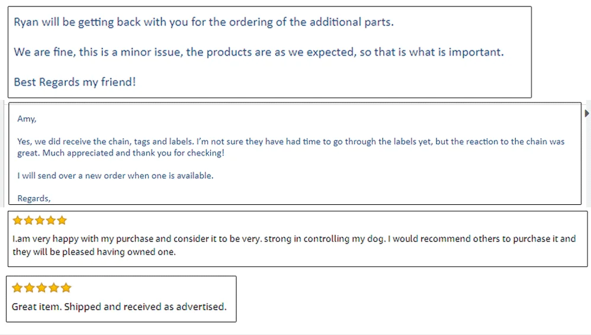This screenshot has height=335, width=591.
Task: Click the "Best Regards my friend!" sign-off
Action: [x=75, y=82]
